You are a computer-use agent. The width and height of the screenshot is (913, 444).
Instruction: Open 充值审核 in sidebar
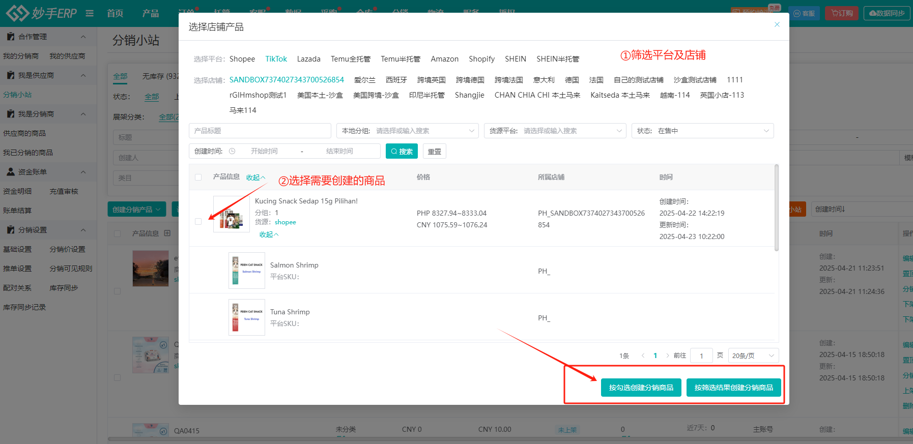pos(64,191)
